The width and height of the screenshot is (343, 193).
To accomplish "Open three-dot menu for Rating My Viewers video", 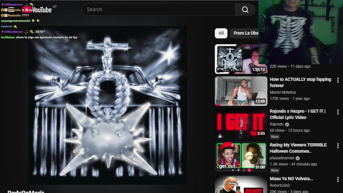I will (338, 146).
